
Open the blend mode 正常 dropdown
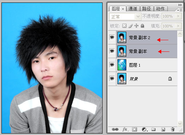click(125, 17)
